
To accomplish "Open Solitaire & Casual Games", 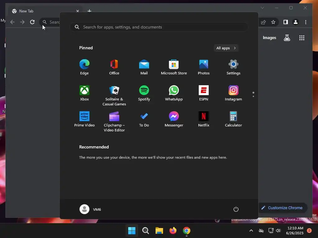I will [114, 95].
